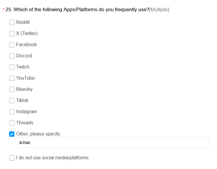
Task: Click the 'X (Twitter)' label text
Action: tap(27, 34)
